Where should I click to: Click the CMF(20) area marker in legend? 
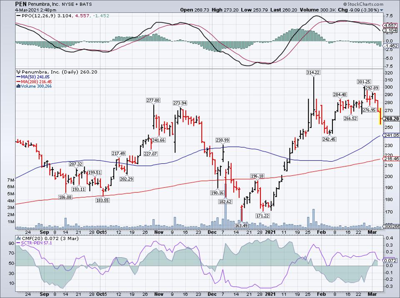click(18, 237)
